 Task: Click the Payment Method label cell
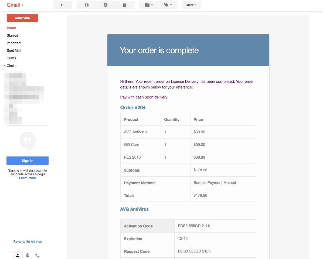click(x=155, y=183)
